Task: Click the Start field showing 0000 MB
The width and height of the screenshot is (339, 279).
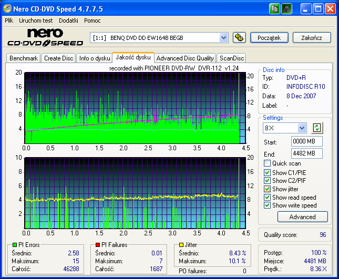Action: coord(307,141)
